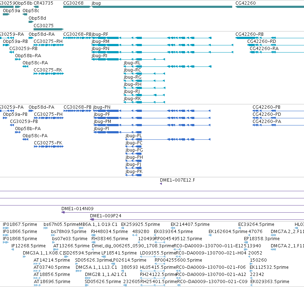
Task: Select the EC39264.5prime EST label
Action: click(x=256, y=224)
